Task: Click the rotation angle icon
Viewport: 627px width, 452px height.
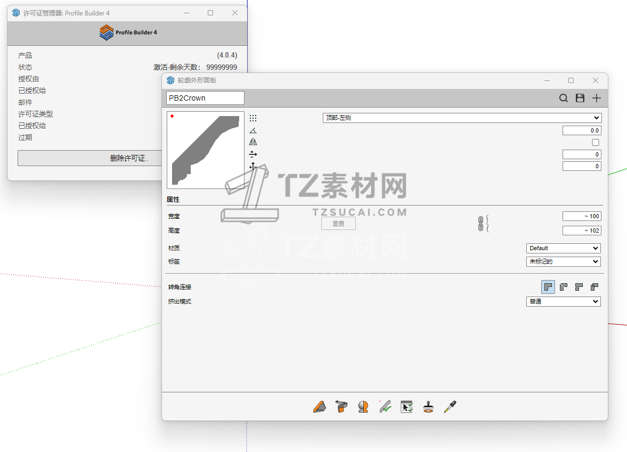Action: pyautogui.click(x=253, y=130)
